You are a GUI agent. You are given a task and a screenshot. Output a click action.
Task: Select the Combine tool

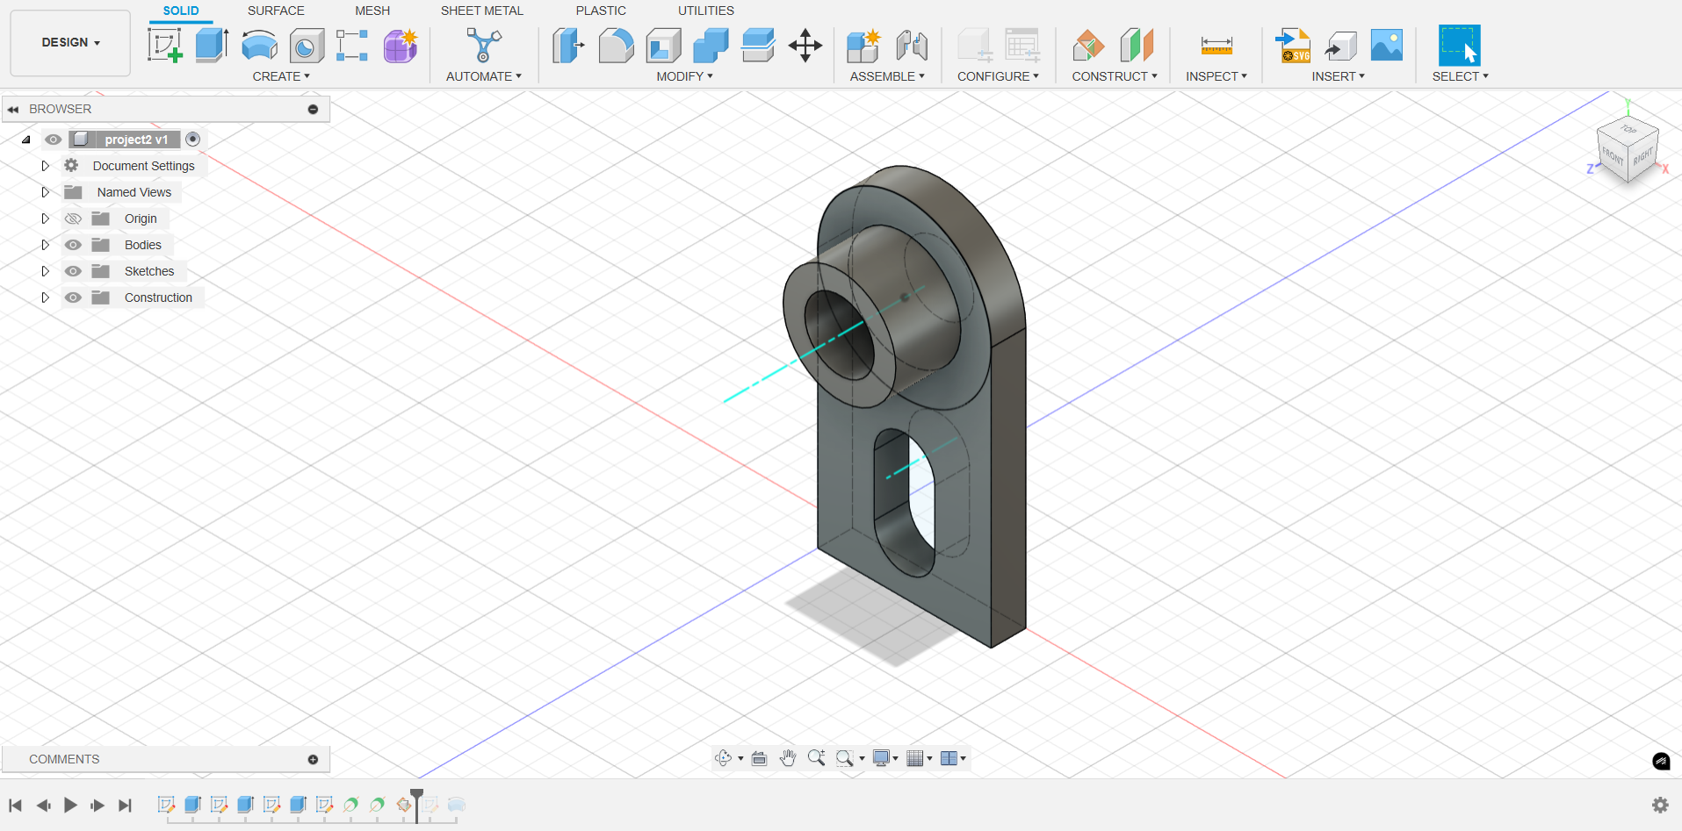tap(711, 46)
